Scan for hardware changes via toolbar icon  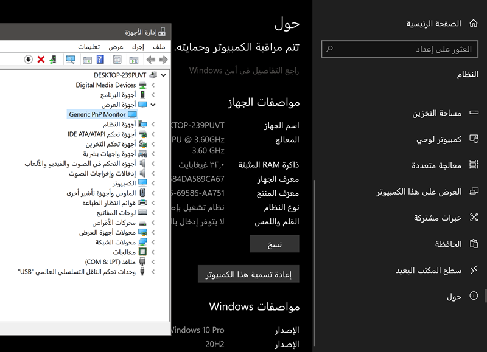pyautogui.click(x=71, y=60)
